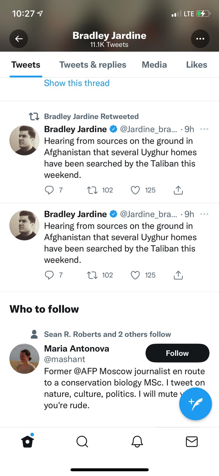Like the second Bradley Jardine tweet
219x476 pixels.
(x=135, y=275)
